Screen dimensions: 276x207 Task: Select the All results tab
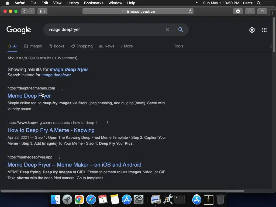(x=12, y=46)
